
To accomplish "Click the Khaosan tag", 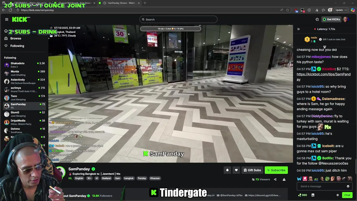I will coord(155,178).
